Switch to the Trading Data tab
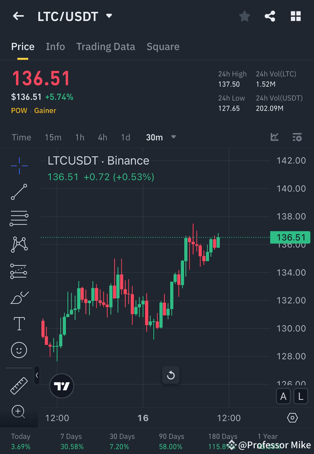The width and height of the screenshot is (314, 454). click(105, 46)
